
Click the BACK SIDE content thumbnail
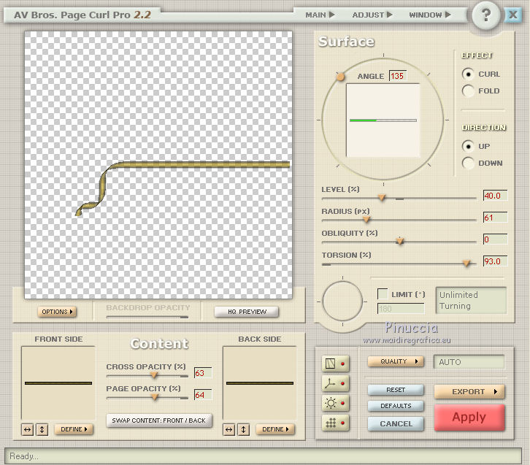(260, 383)
